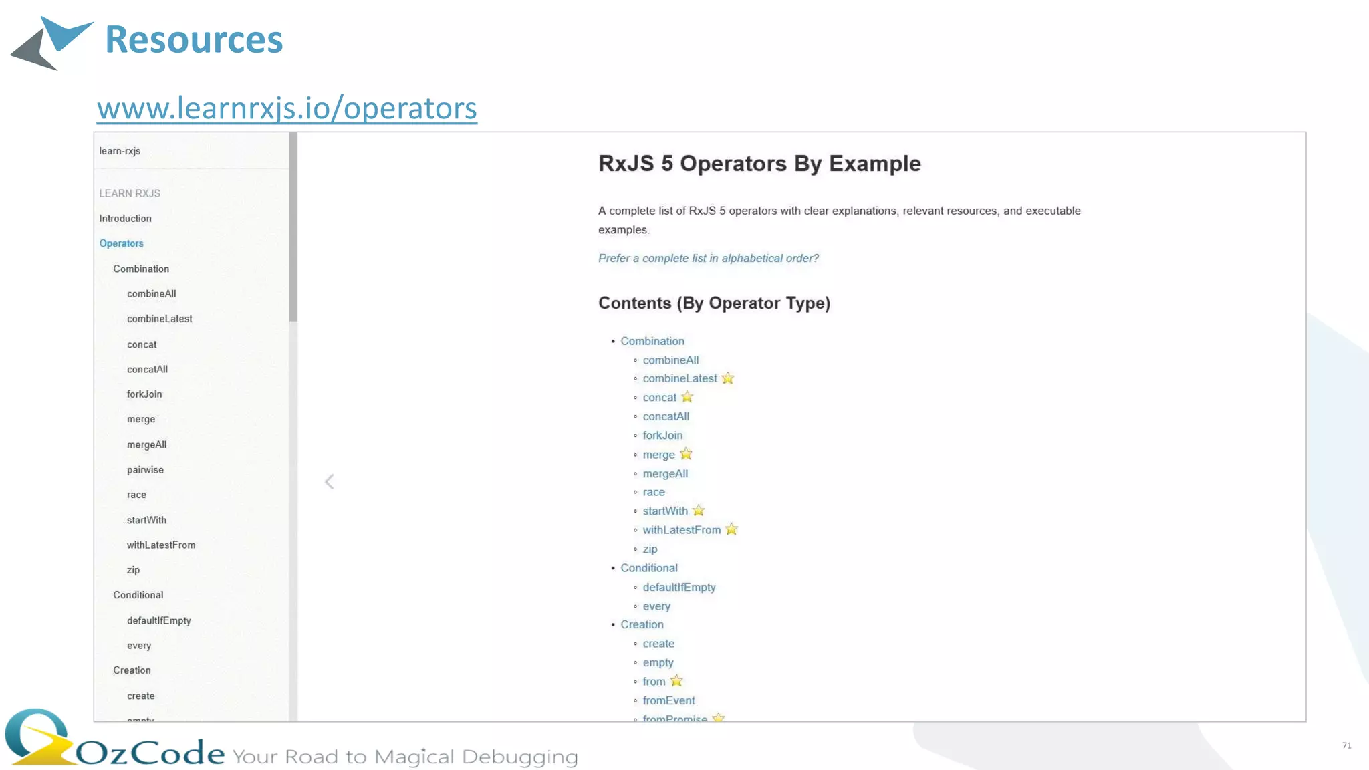
Task: Click the learn-rxjs sidebar header
Action: tap(120, 151)
